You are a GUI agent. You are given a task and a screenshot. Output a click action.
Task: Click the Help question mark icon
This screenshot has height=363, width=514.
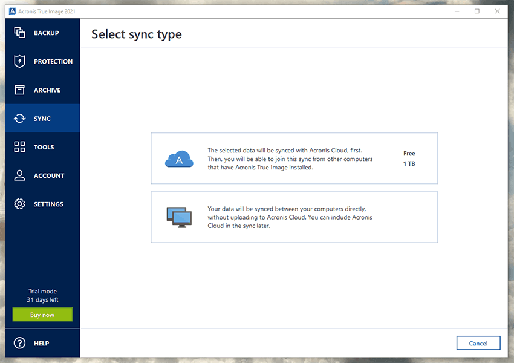click(x=20, y=343)
